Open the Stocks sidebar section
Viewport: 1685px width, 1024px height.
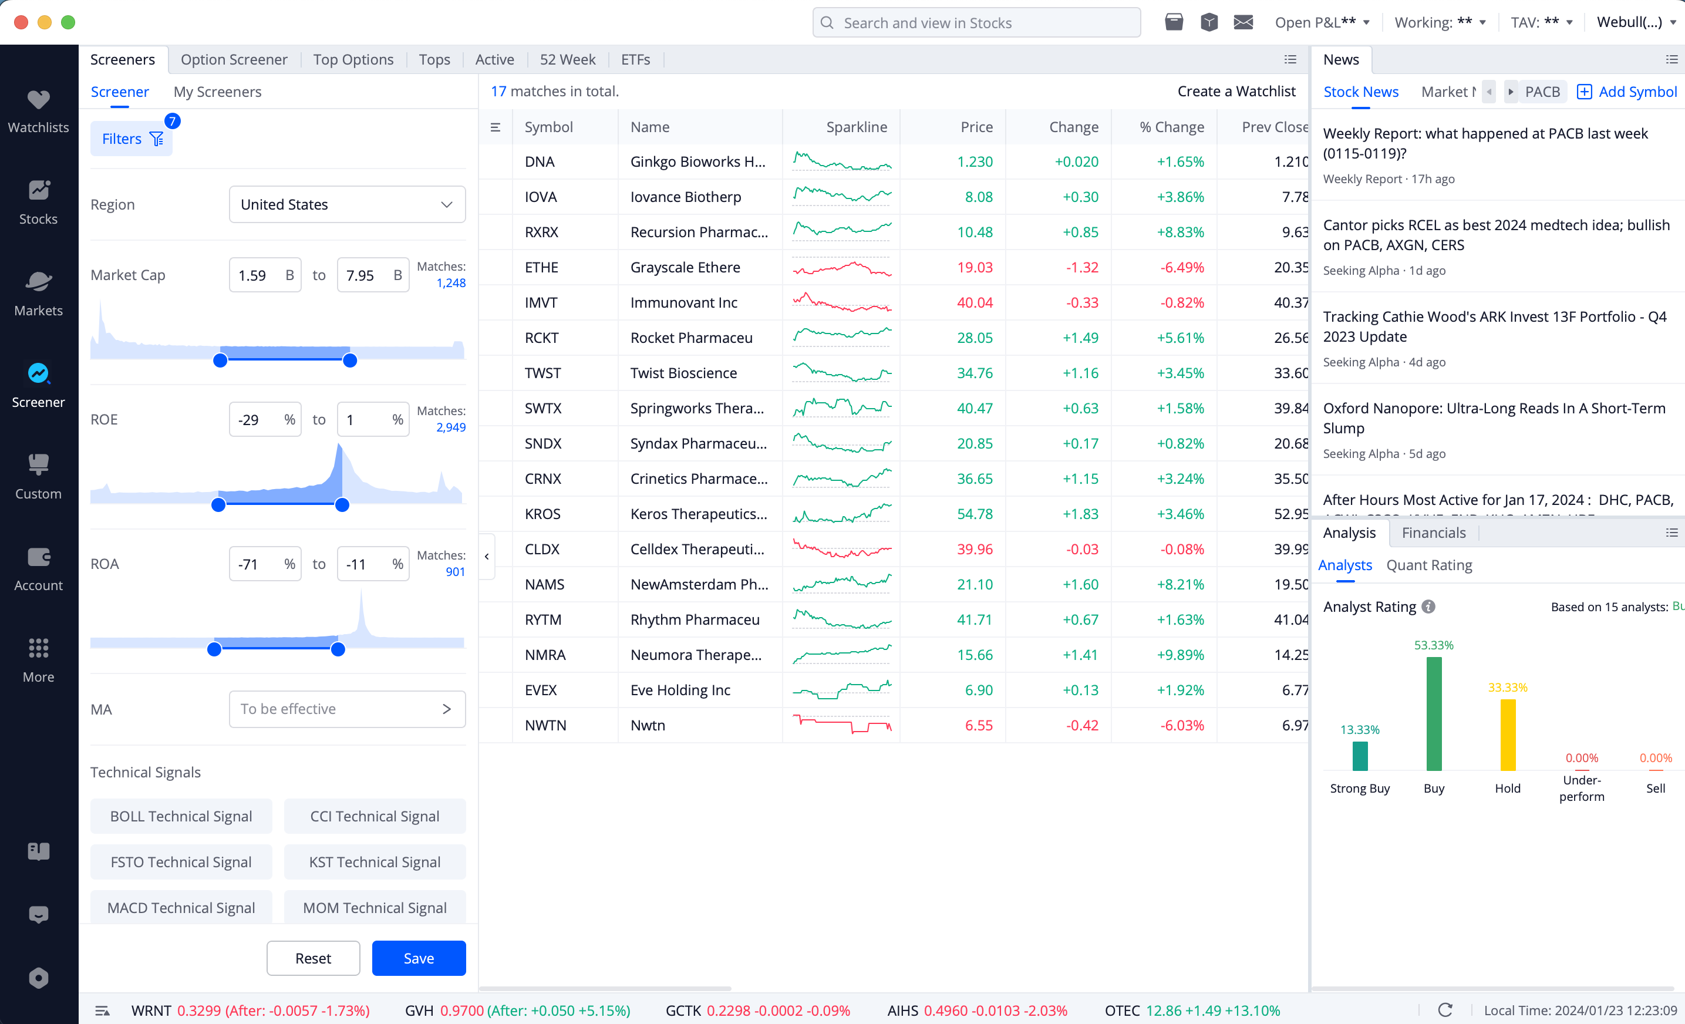point(38,203)
